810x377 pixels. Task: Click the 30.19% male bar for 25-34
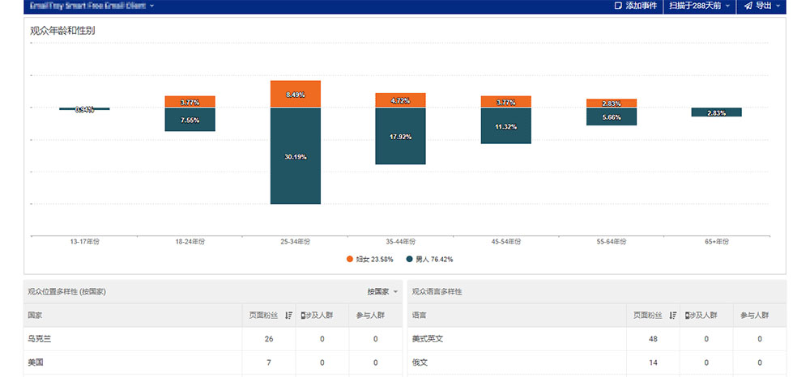[x=296, y=156]
